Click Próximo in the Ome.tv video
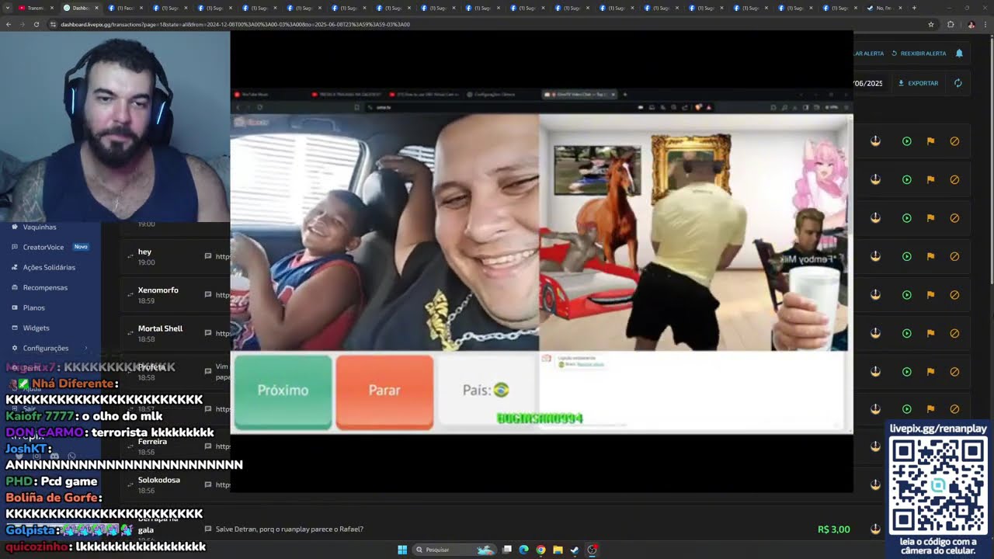The width and height of the screenshot is (994, 559). click(x=283, y=391)
